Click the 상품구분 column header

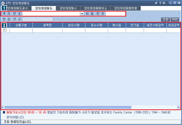(21, 25)
